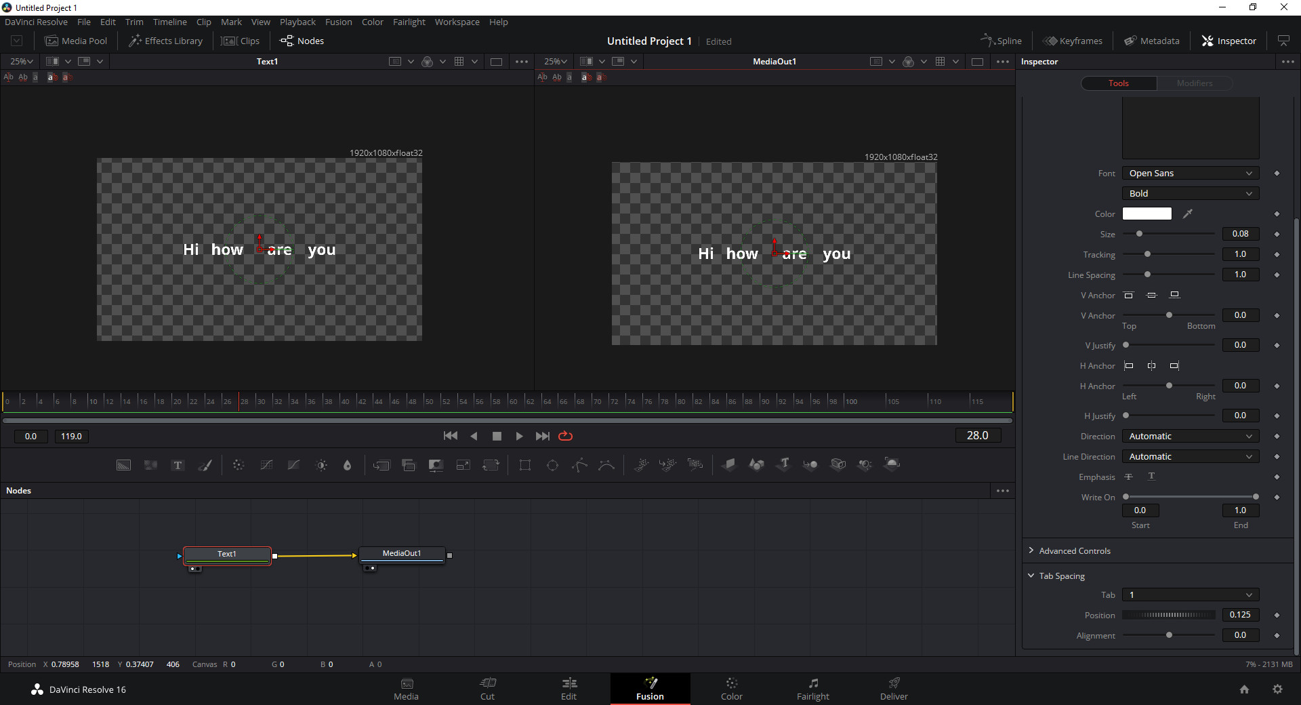The width and height of the screenshot is (1301, 705).
Task: Toggle the Spline editor panel
Action: [x=1001, y=41]
